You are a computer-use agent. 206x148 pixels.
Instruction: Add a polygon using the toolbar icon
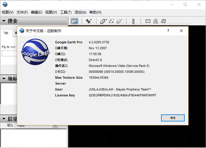tap(104, 21)
